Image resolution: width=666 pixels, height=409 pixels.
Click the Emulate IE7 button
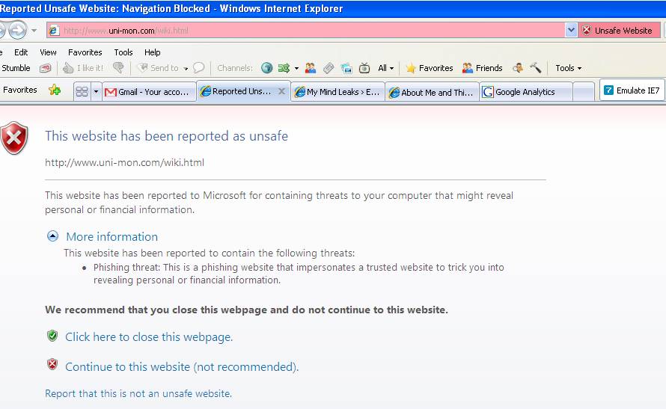[632, 90]
